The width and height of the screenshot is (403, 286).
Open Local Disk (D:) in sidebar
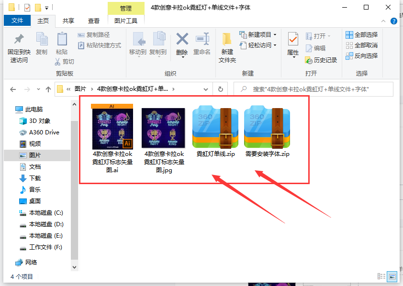tap(41, 224)
